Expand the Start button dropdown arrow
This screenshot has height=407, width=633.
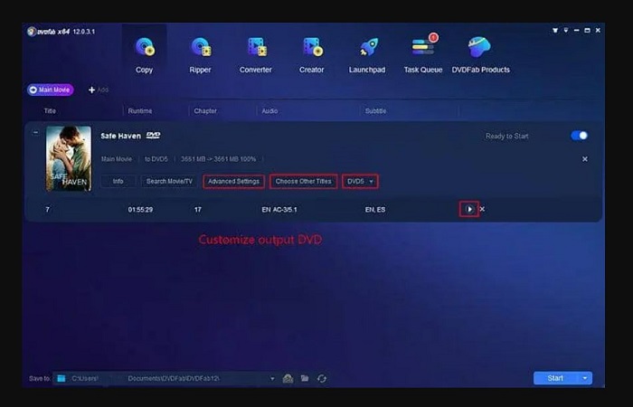coord(585,378)
